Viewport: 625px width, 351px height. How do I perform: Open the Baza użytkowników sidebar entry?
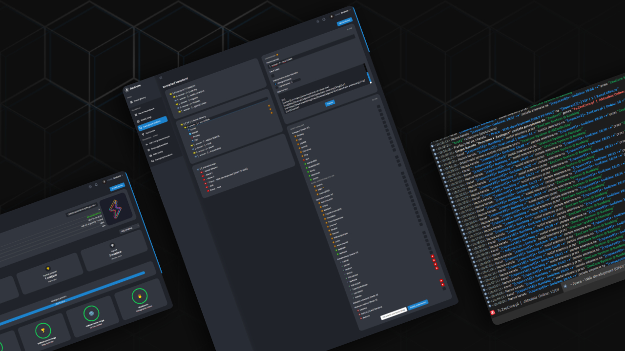tap(160, 147)
